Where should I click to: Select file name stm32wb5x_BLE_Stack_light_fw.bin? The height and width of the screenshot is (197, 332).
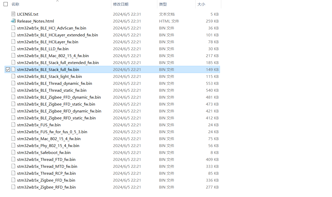pyautogui.click(x=49, y=77)
